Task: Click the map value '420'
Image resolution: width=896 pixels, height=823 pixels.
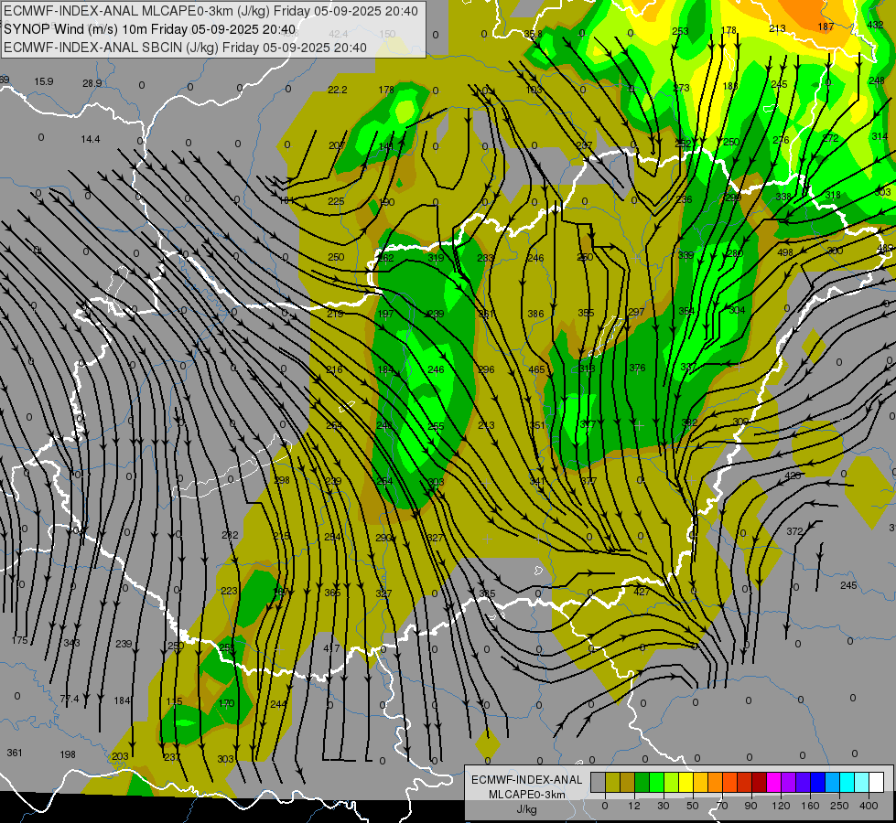Action: tap(792, 476)
